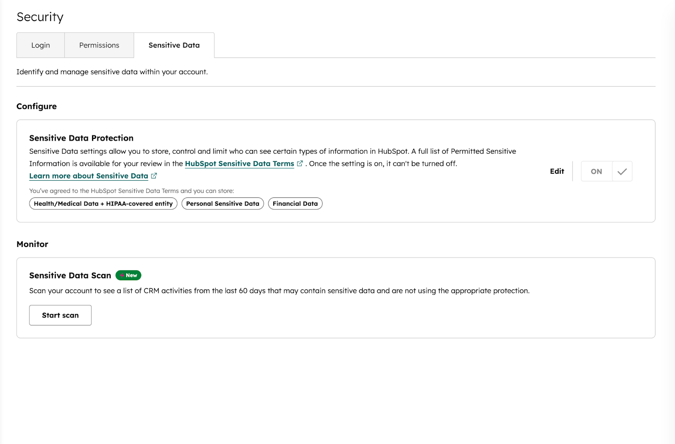Click the Start scan button

tap(60, 315)
